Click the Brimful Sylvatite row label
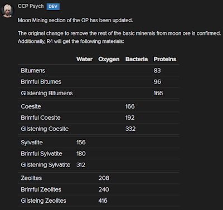The image size is (223, 210). (x=41, y=154)
